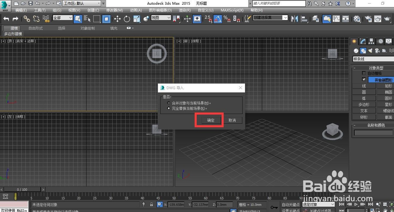This screenshot has width=394, height=212.
Task: Toggle the 2.5D Snaps icon
Action: pos(208,19)
